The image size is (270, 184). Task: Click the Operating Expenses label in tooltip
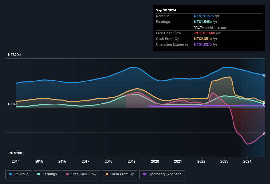coord(172,45)
